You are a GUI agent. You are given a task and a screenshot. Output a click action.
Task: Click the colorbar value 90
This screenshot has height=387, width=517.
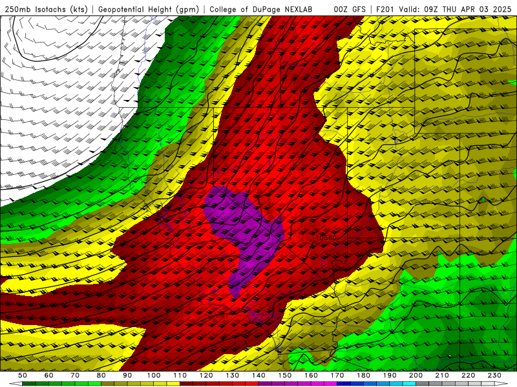(x=127, y=375)
